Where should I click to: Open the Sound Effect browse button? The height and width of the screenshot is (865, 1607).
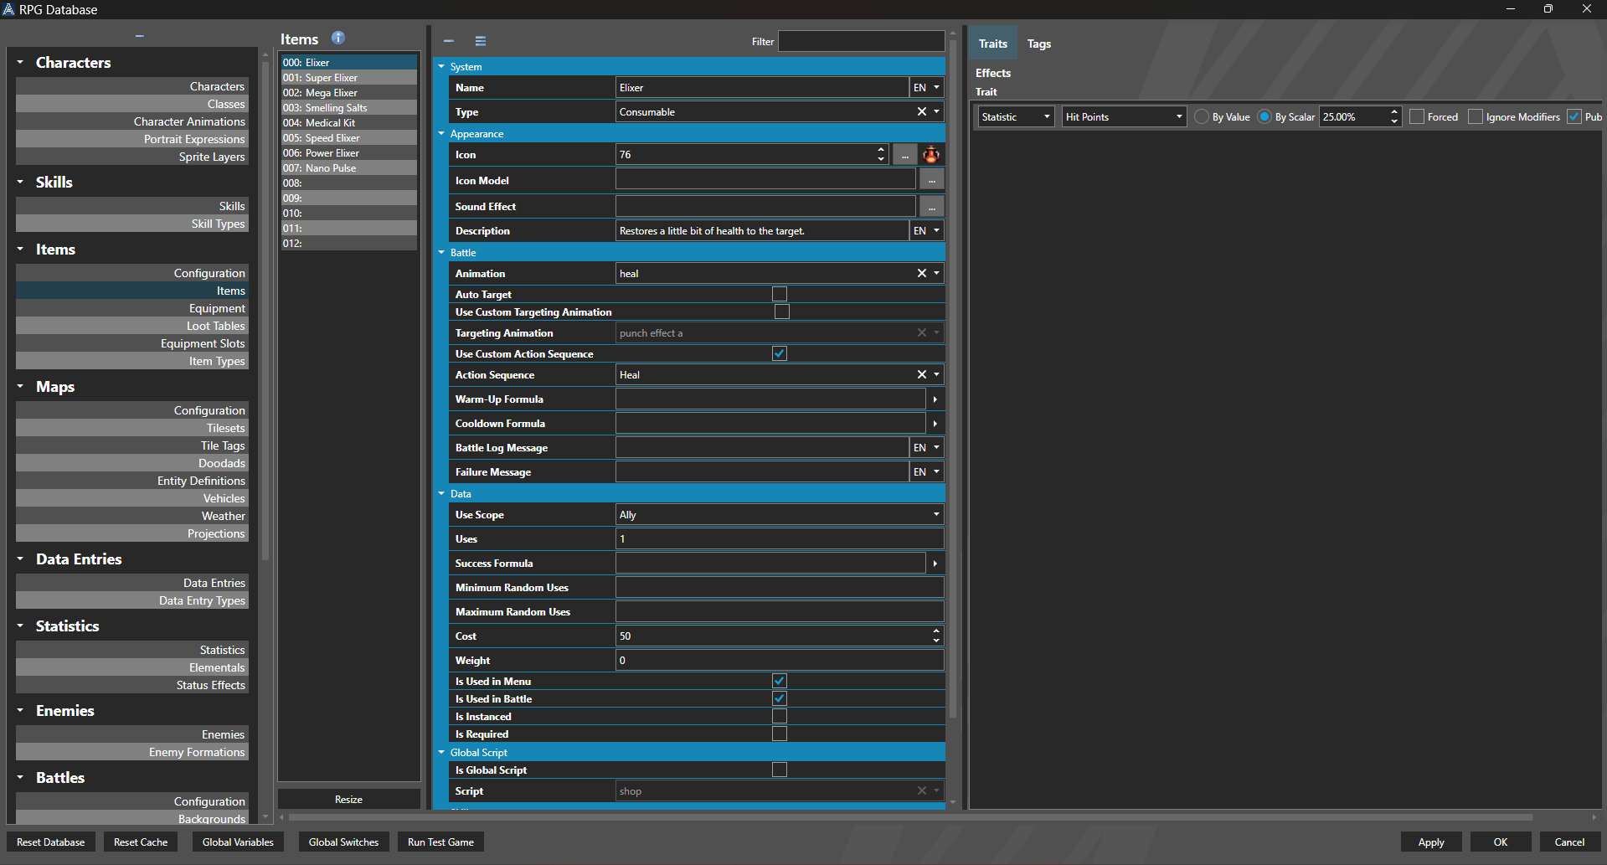931,207
